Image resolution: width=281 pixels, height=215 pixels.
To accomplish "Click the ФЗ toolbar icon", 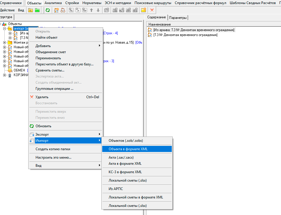I will tap(135, 10).
